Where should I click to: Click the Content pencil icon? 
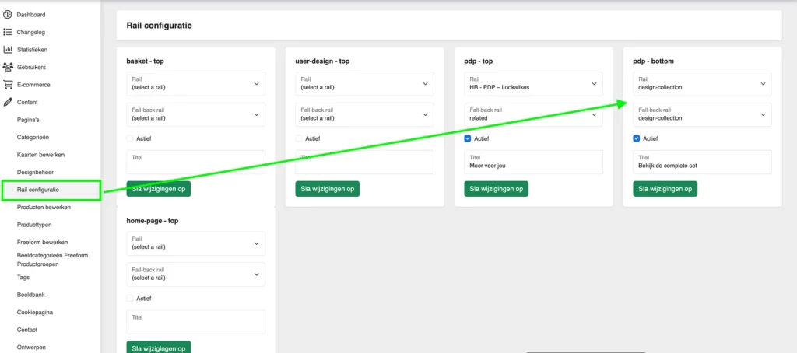8,102
